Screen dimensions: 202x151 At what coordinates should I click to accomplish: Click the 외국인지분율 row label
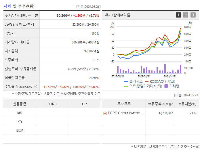pyautogui.click(x=15, y=78)
